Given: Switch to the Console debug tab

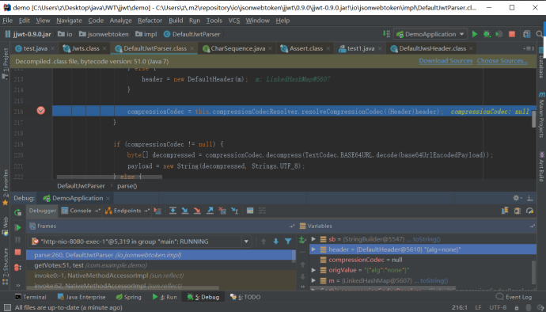Looking at the screenshot, I should click(81, 211).
